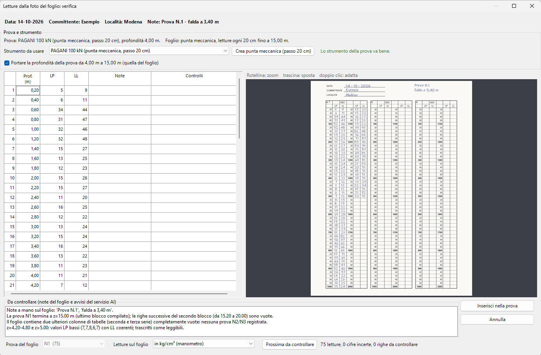Select depth cell '1,00' in row 5

(28, 130)
